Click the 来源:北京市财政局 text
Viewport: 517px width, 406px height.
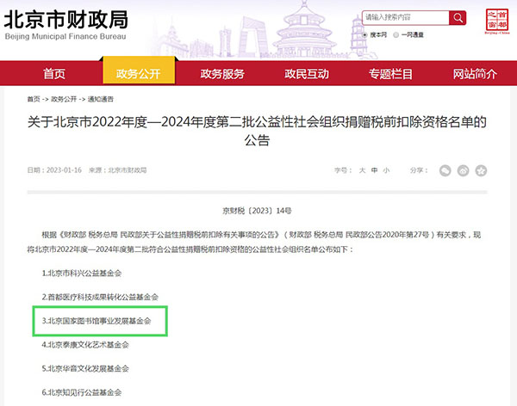118,170
